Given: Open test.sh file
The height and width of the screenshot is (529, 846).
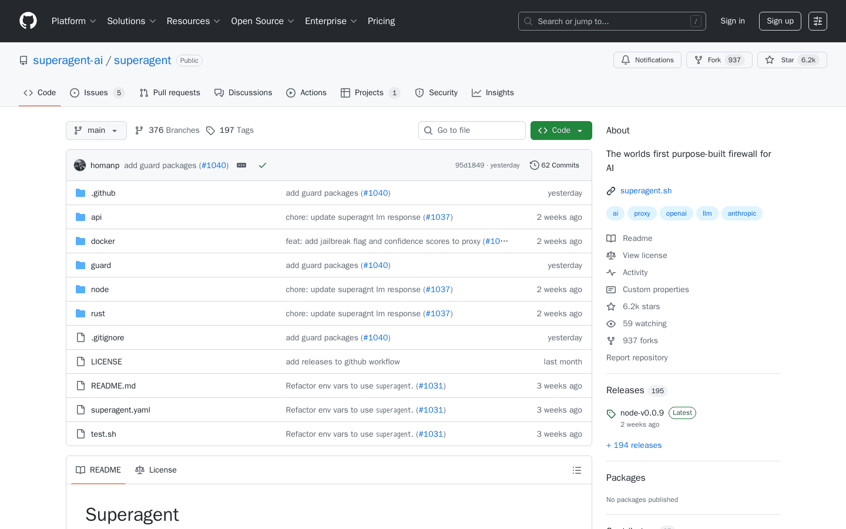Looking at the screenshot, I should (x=103, y=434).
